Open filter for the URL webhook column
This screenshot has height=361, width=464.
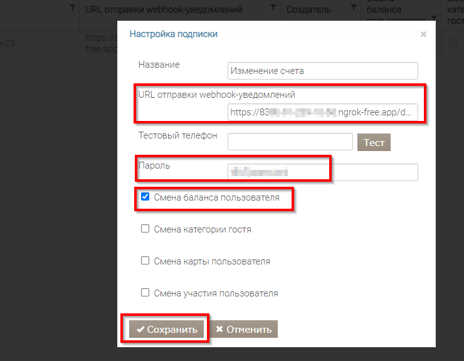click(273, 8)
